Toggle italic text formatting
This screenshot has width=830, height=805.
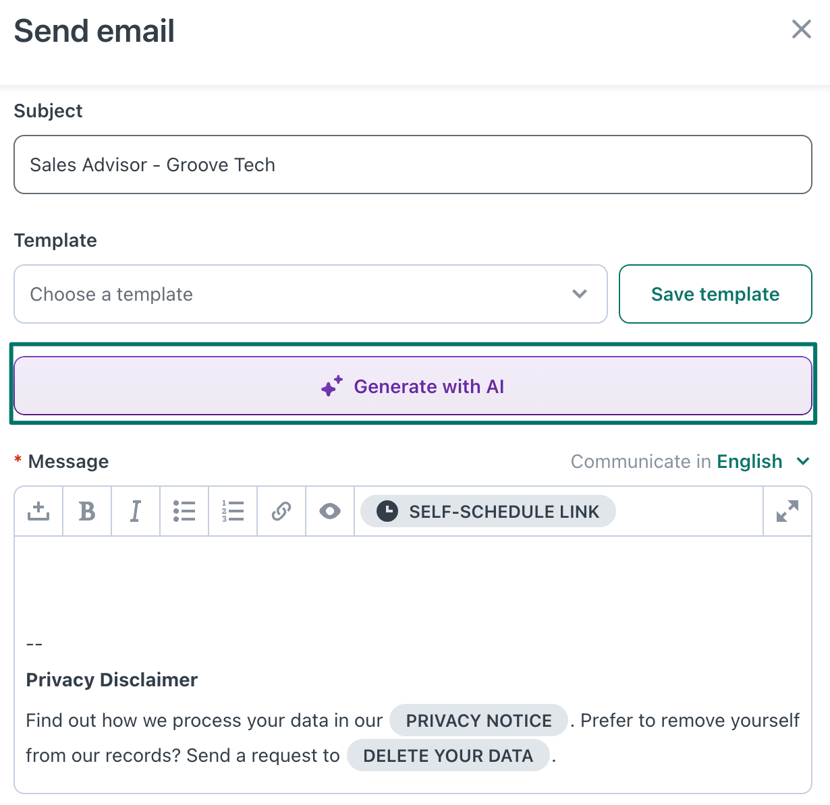[136, 512]
